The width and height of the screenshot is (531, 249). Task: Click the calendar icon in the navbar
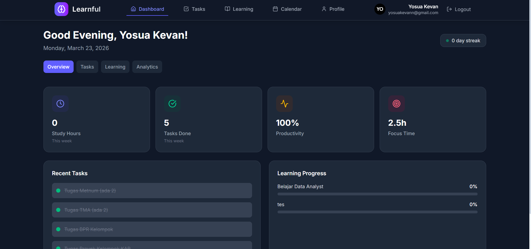(x=275, y=9)
